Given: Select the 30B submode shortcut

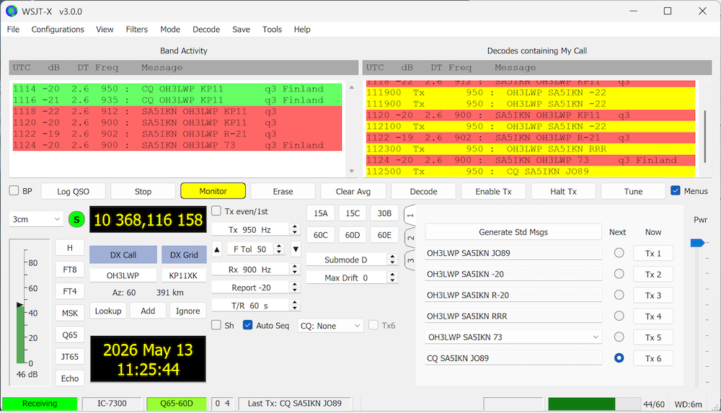Looking at the screenshot, I should (x=384, y=213).
